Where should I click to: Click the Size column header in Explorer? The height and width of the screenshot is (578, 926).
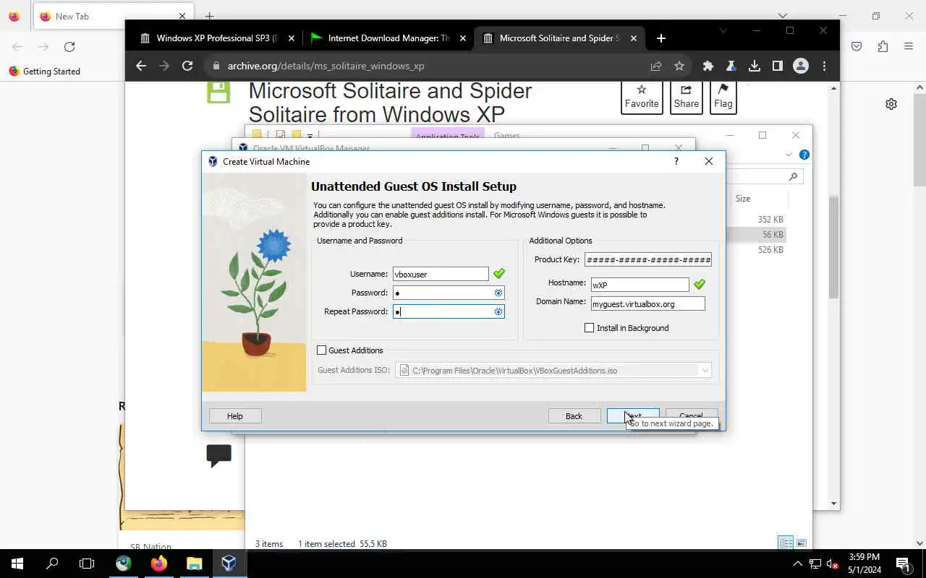click(x=743, y=199)
